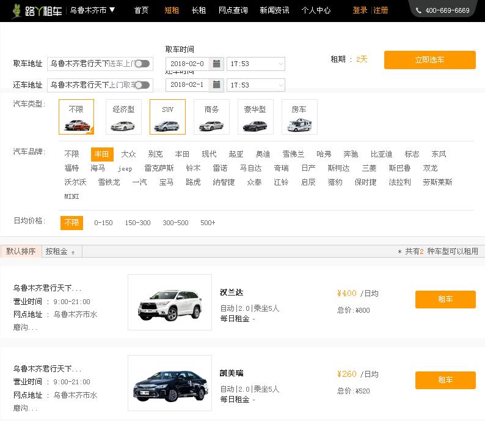Click 租车 button for 汉兰达

445,299
